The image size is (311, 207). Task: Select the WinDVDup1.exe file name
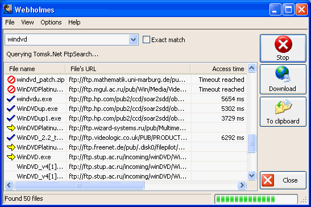(x=39, y=118)
